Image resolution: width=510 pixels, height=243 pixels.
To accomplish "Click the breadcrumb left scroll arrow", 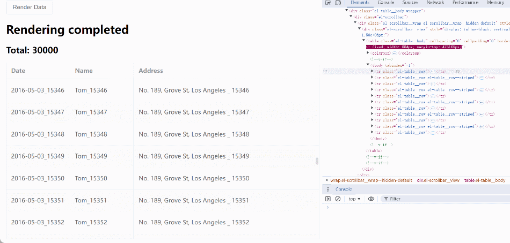I will pos(326,180).
